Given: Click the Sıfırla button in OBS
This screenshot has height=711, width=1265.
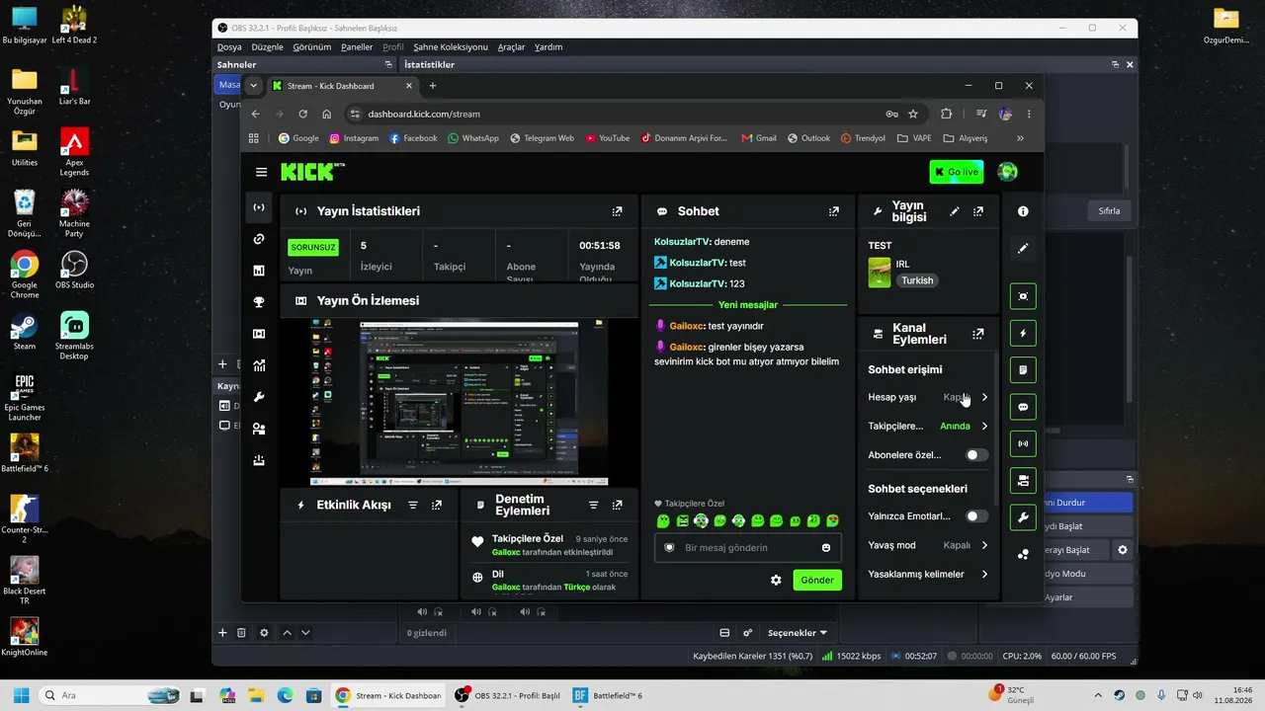Looking at the screenshot, I should pyautogui.click(x=1109, y=211).
